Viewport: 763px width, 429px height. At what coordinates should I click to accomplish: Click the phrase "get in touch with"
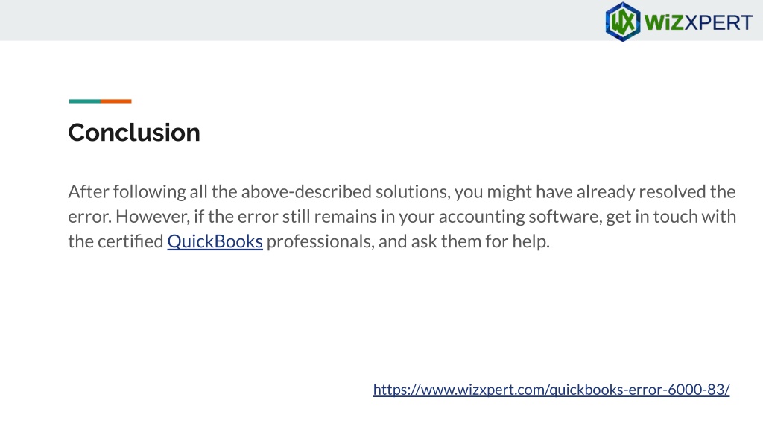coord(671,217)
